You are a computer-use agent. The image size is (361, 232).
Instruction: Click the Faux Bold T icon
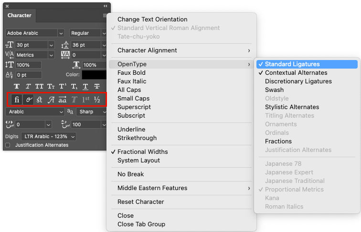(17, 86)
